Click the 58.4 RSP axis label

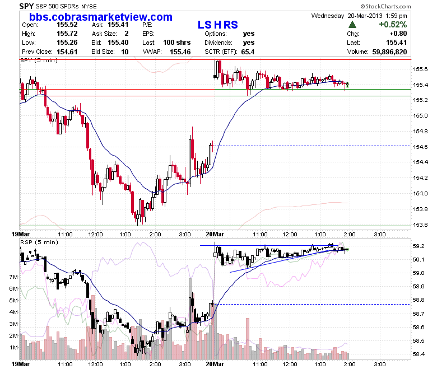pos(419,354)
